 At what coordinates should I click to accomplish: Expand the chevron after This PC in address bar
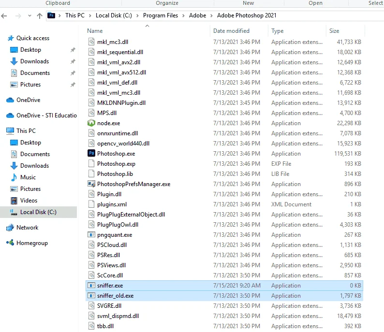90,15
